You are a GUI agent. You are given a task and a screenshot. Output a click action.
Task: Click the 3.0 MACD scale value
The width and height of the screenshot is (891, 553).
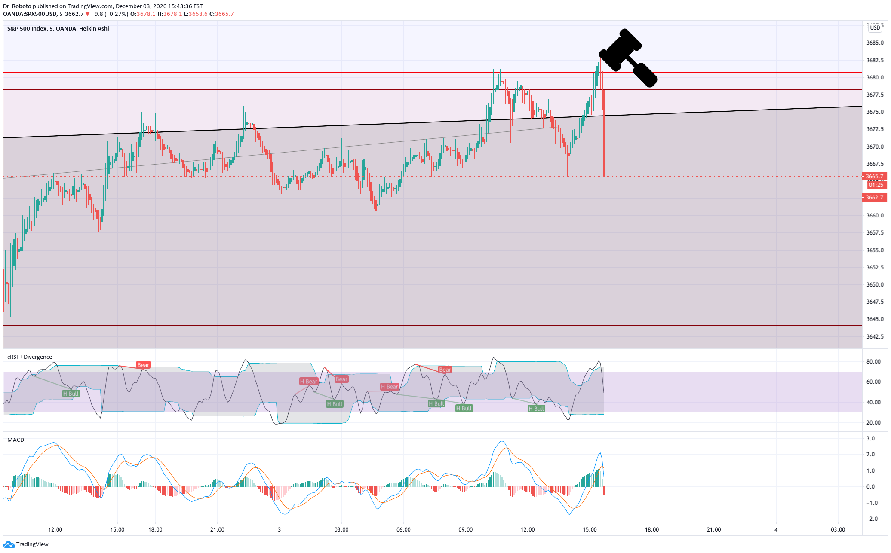(870, 438)
